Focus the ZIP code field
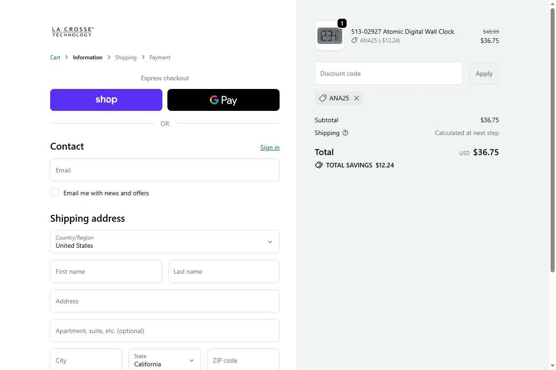 click(x=243, y=360)
